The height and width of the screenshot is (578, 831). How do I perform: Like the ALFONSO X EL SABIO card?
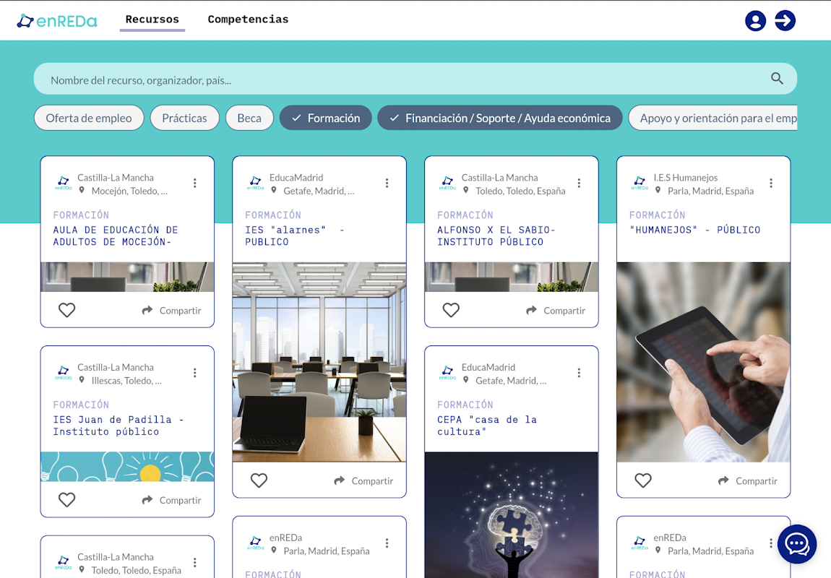pos(451,310)
